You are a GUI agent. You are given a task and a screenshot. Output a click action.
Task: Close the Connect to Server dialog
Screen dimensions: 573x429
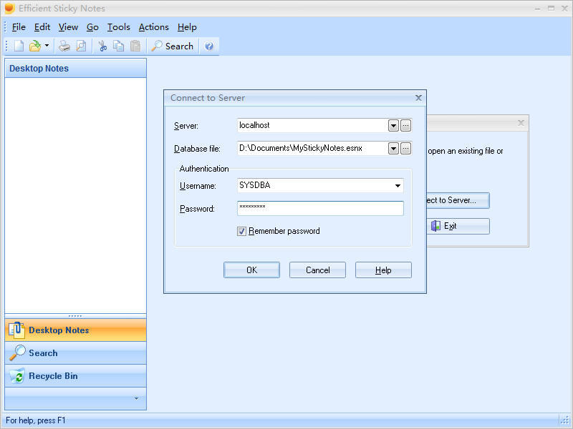point(419,98)
